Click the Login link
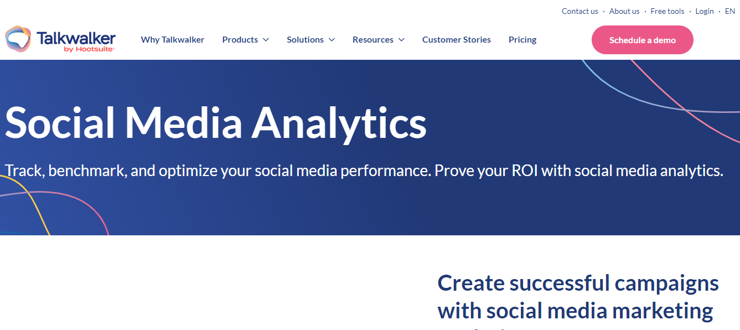The image size is (740, 330). tap(704, 11)
